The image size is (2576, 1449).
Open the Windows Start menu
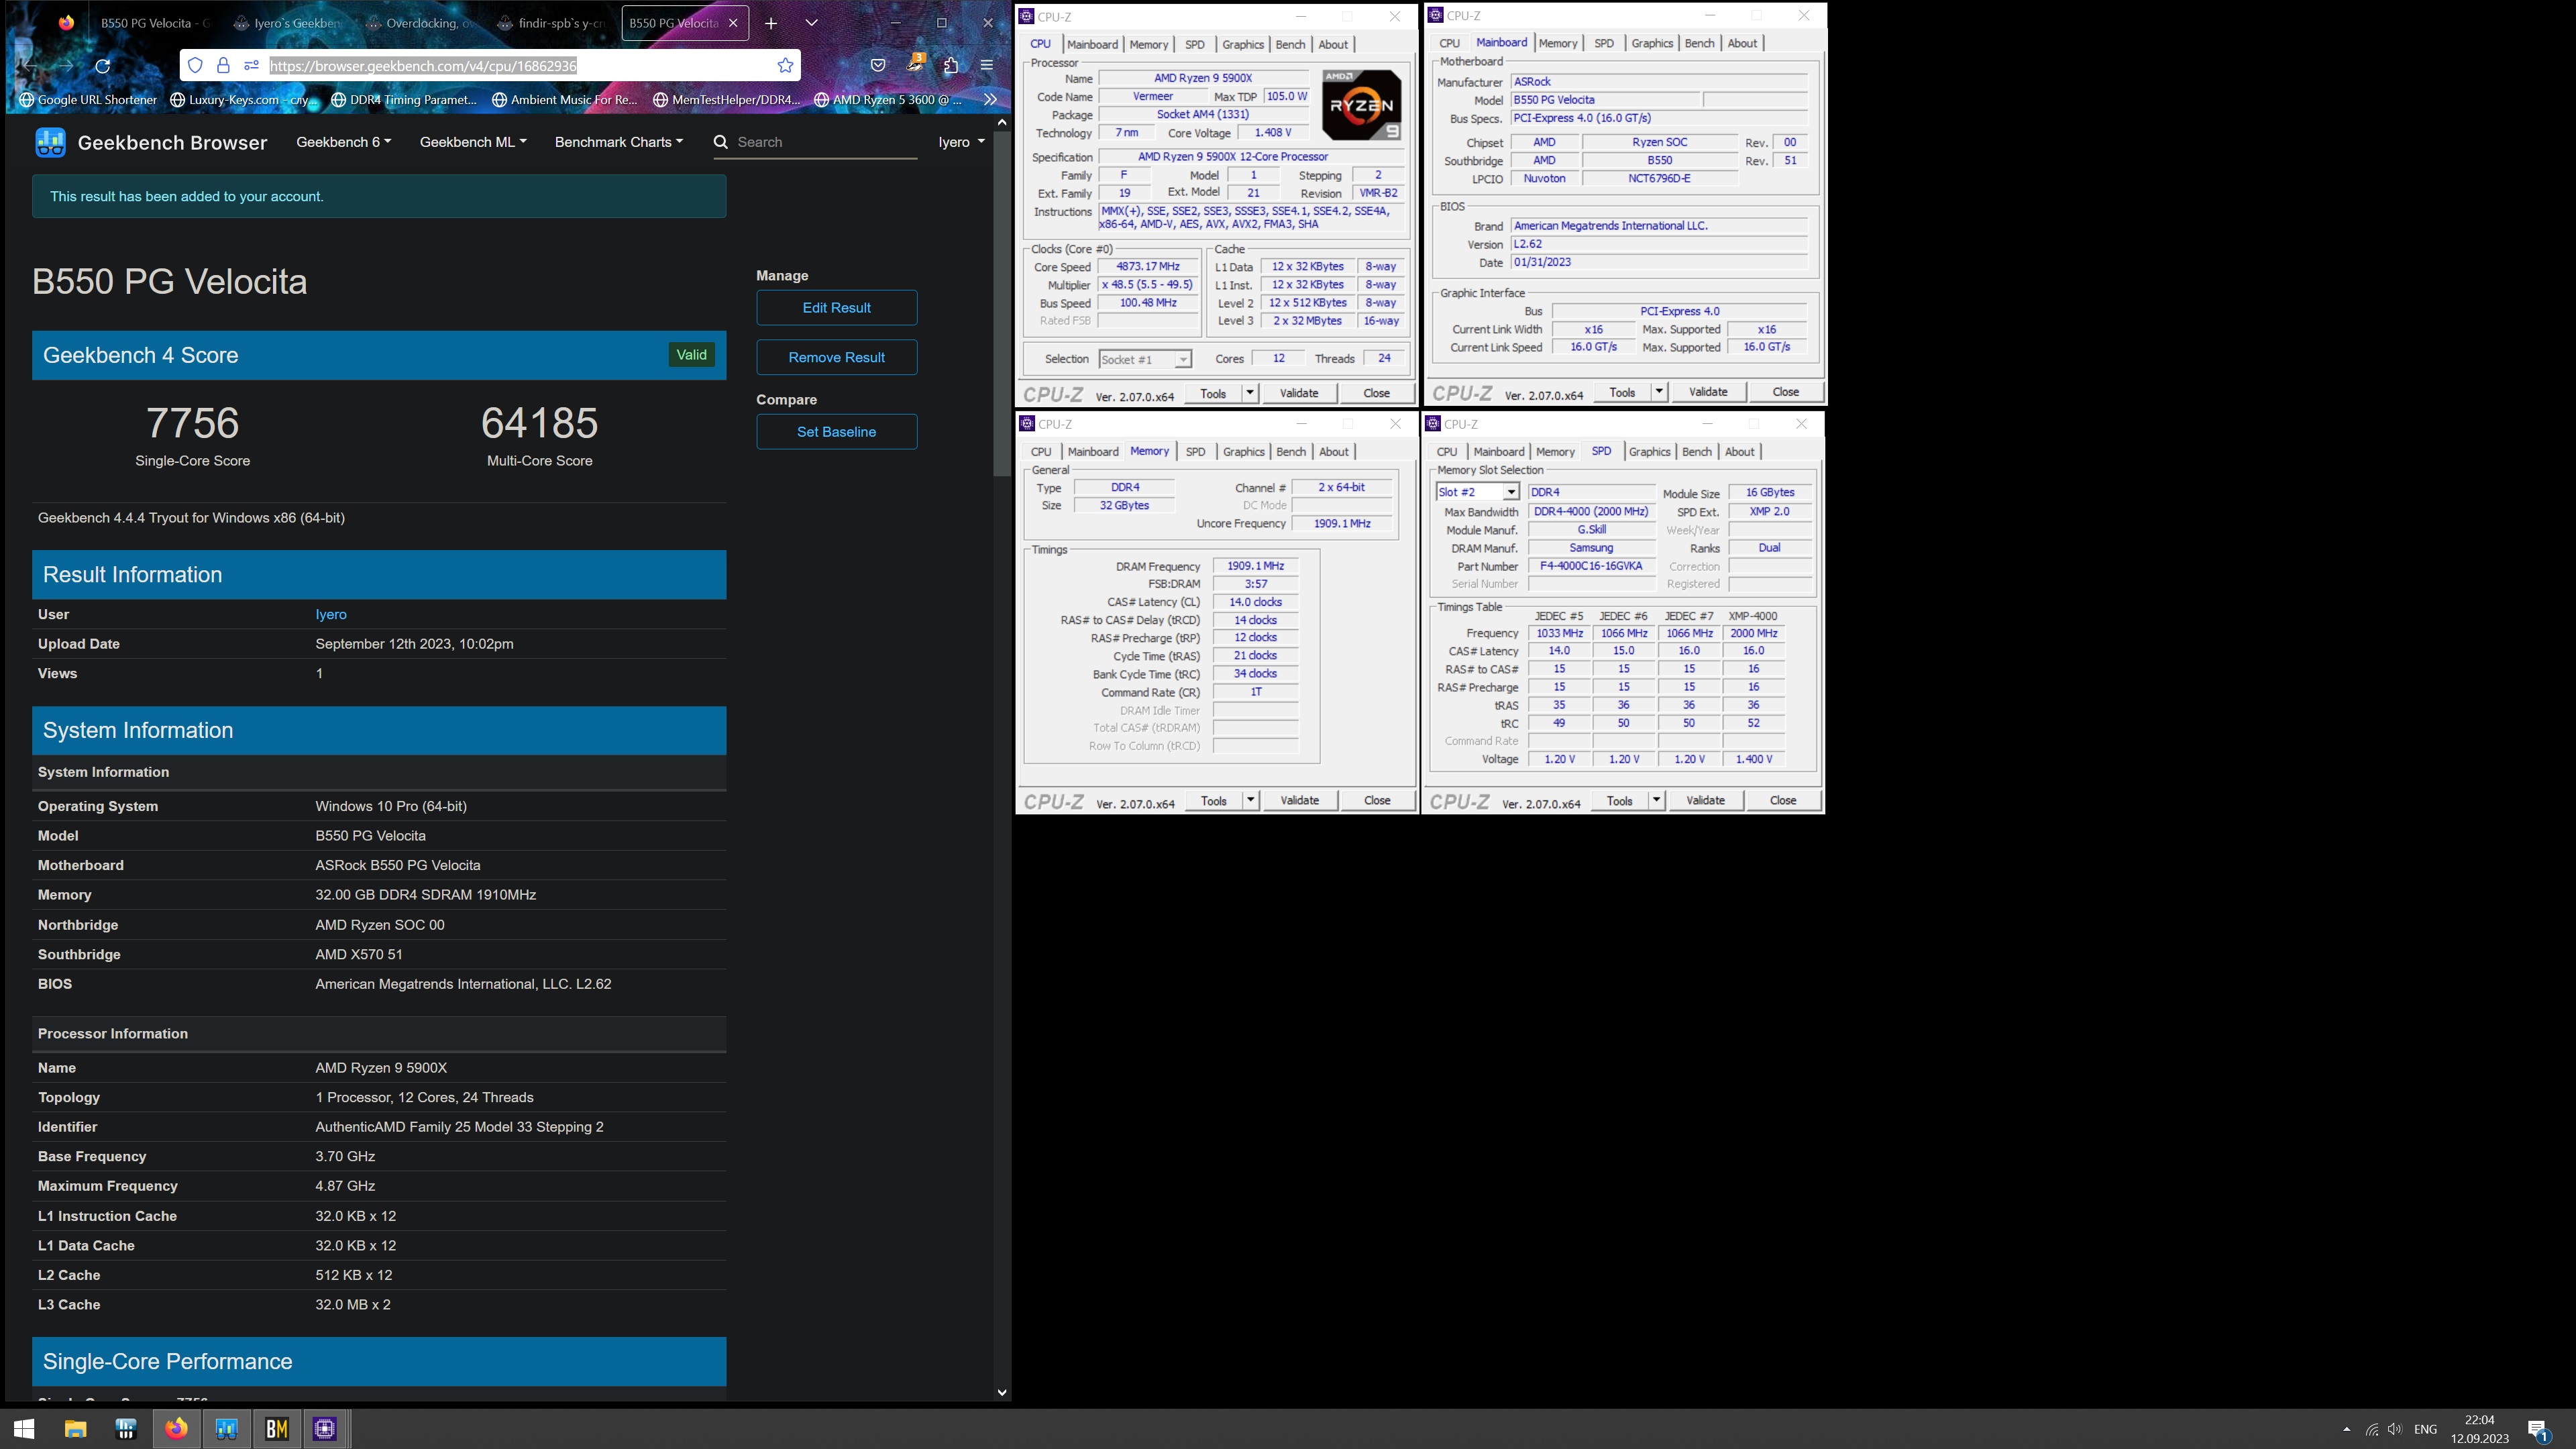[24, 1429]
